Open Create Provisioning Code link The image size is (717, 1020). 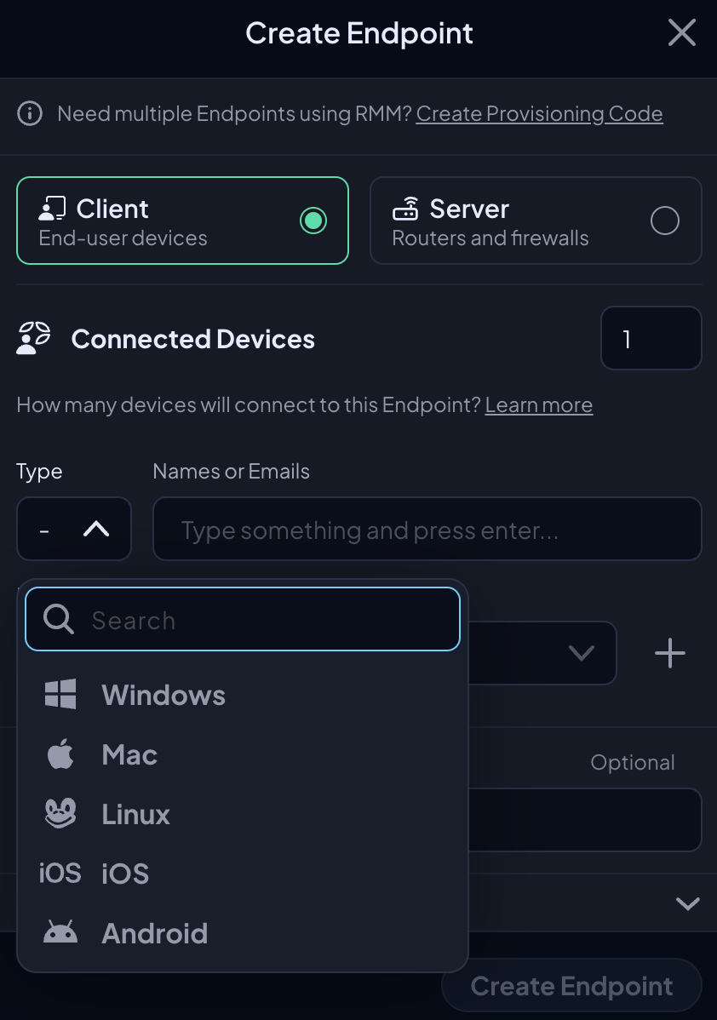click(539, 114)
